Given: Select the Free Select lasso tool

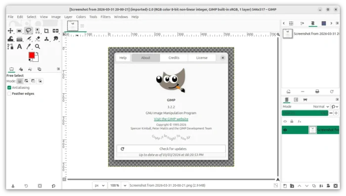Looking at the screenshot, I should (28, 31).
